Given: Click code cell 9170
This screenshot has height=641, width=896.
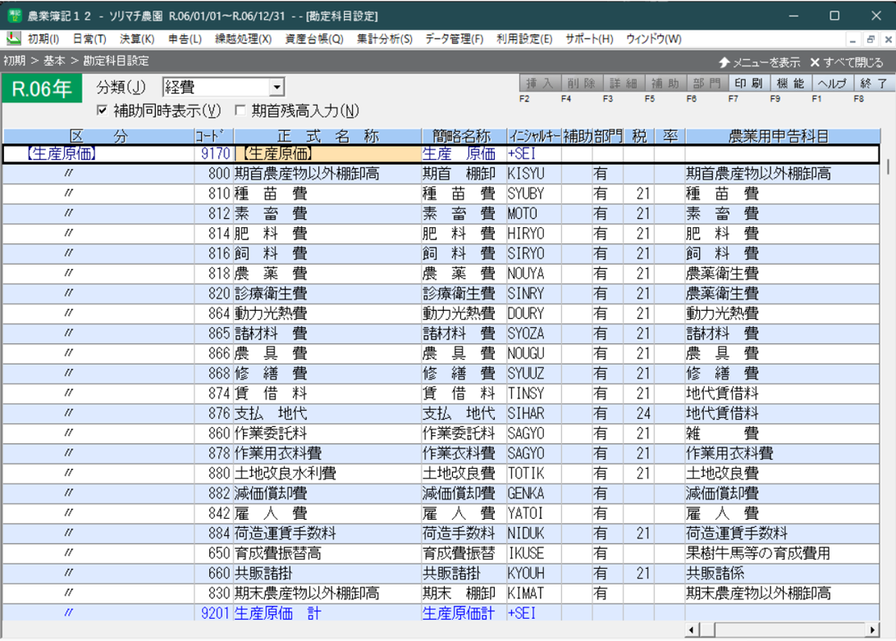Looking at the screenshot, I should [213, 154].
